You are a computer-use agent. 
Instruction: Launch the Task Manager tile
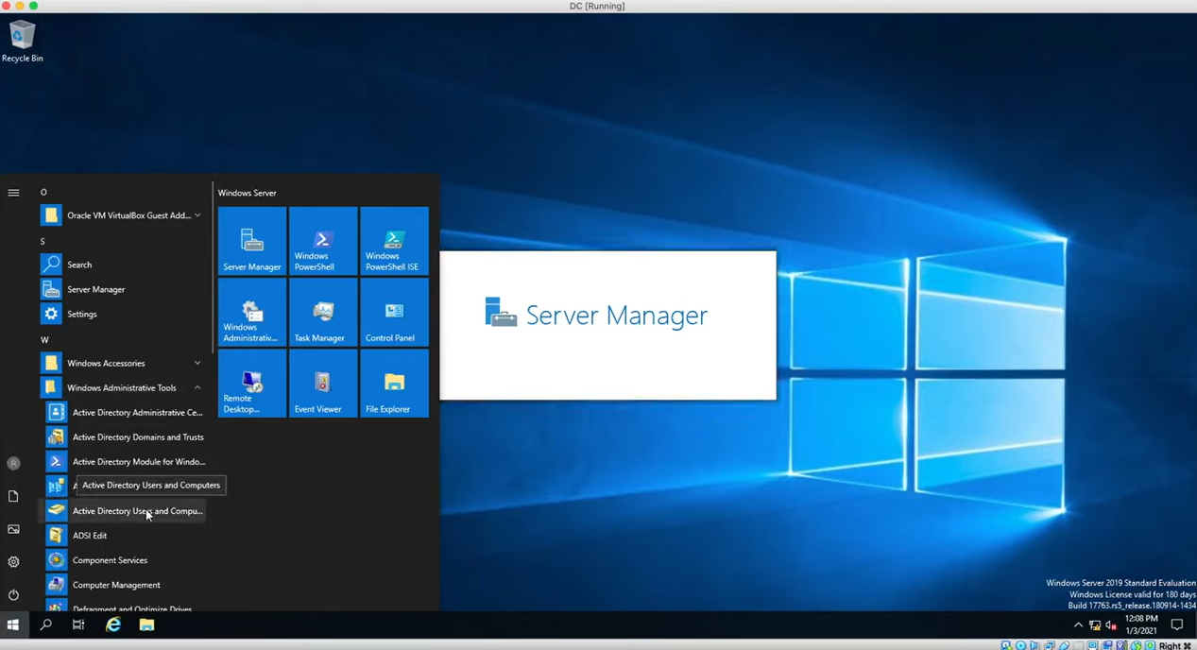323,312
